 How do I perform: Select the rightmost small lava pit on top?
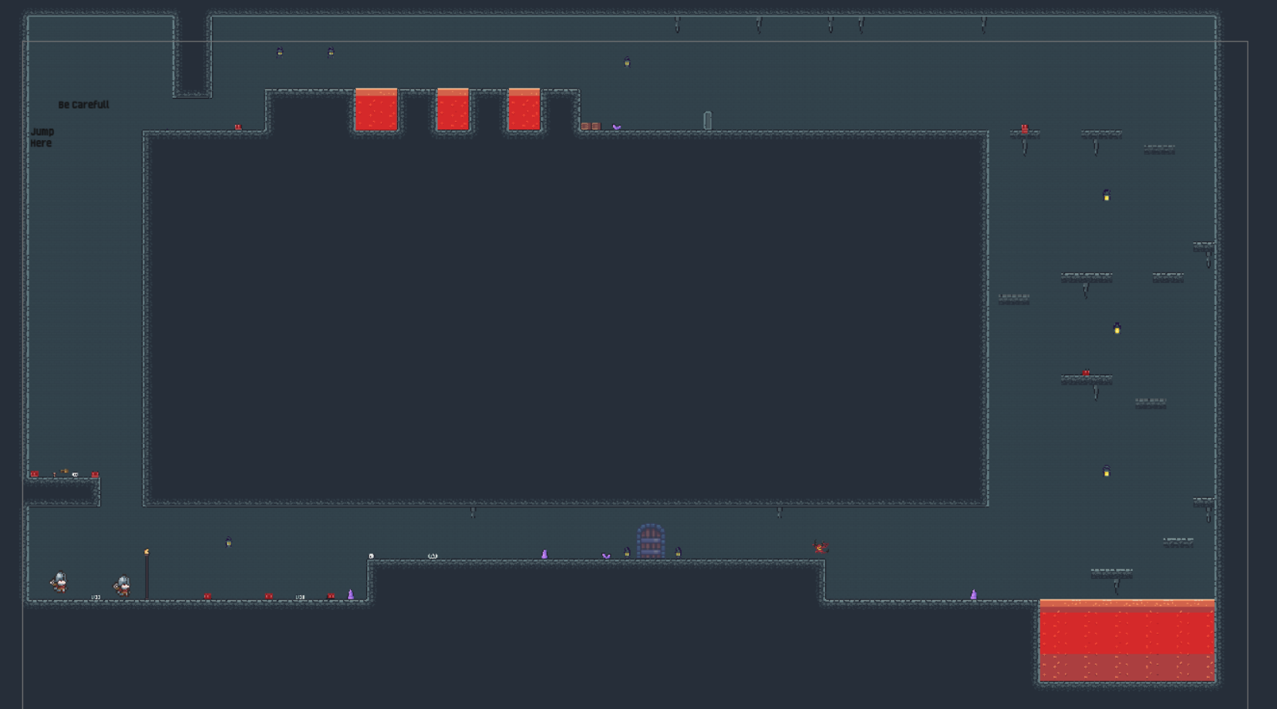(524, 109)
